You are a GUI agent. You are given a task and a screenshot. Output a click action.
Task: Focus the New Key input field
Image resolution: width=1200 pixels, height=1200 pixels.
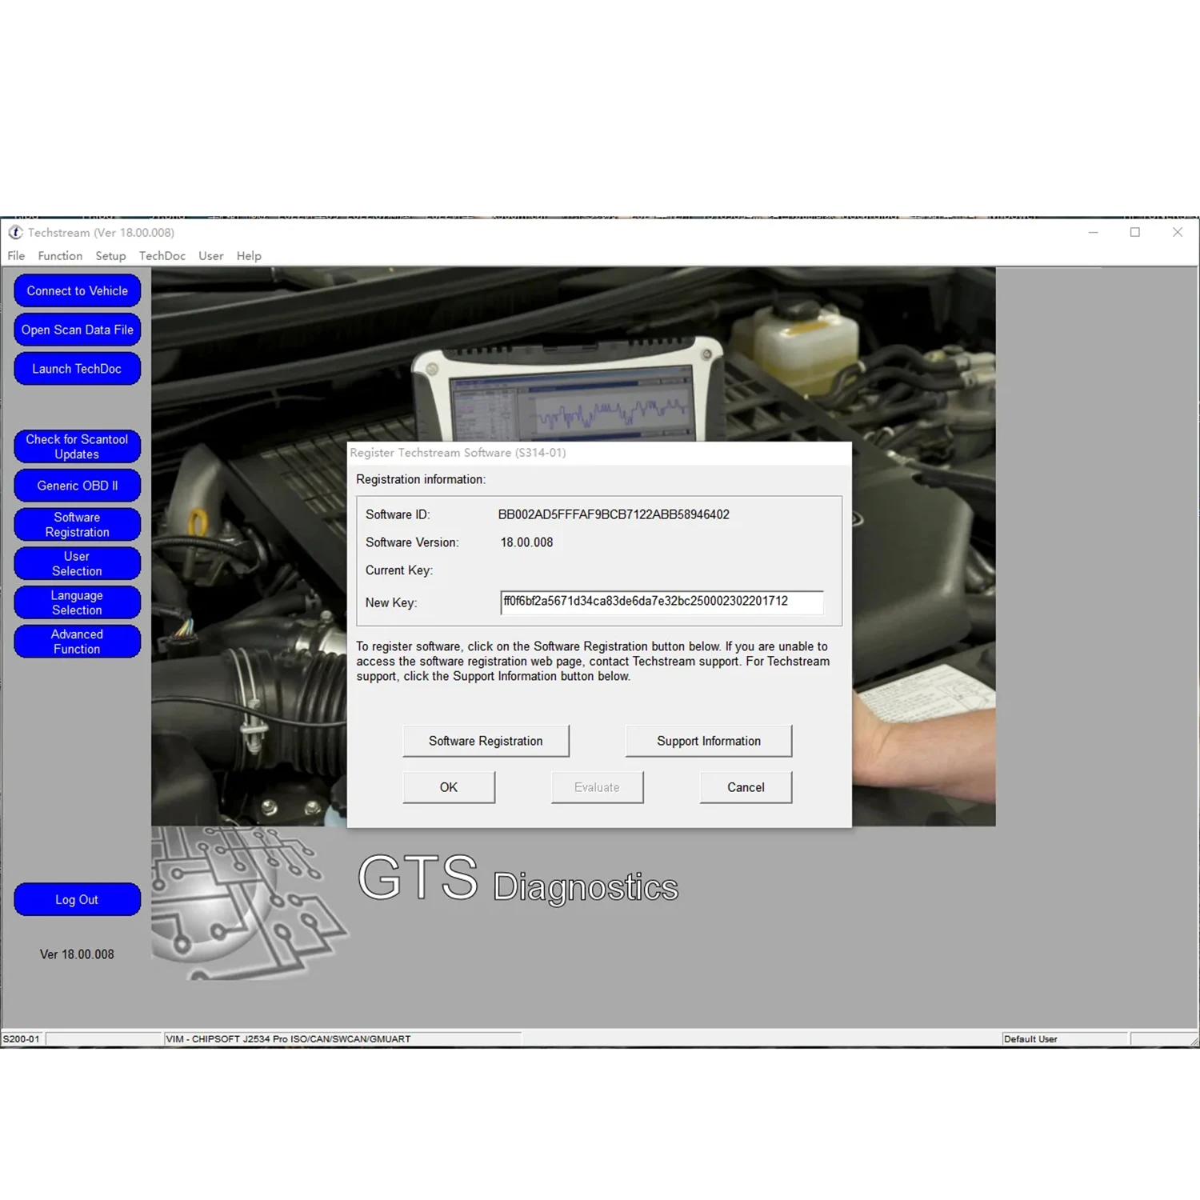click(662, 602)
